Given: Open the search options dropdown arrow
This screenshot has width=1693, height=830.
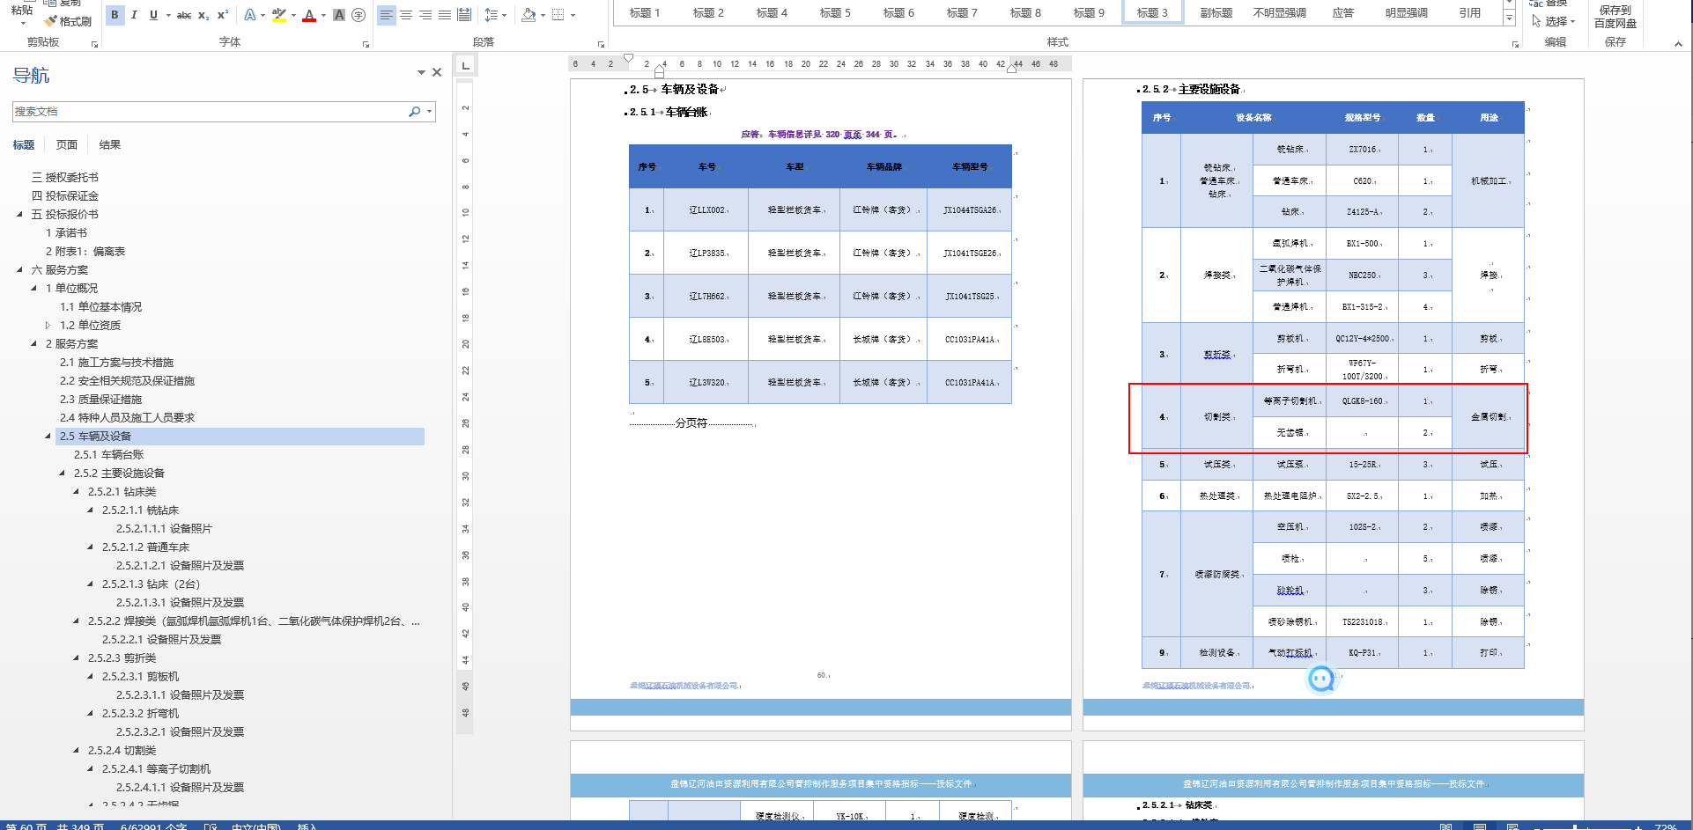Looking at the screenshot, I should (x=429, y=112).
